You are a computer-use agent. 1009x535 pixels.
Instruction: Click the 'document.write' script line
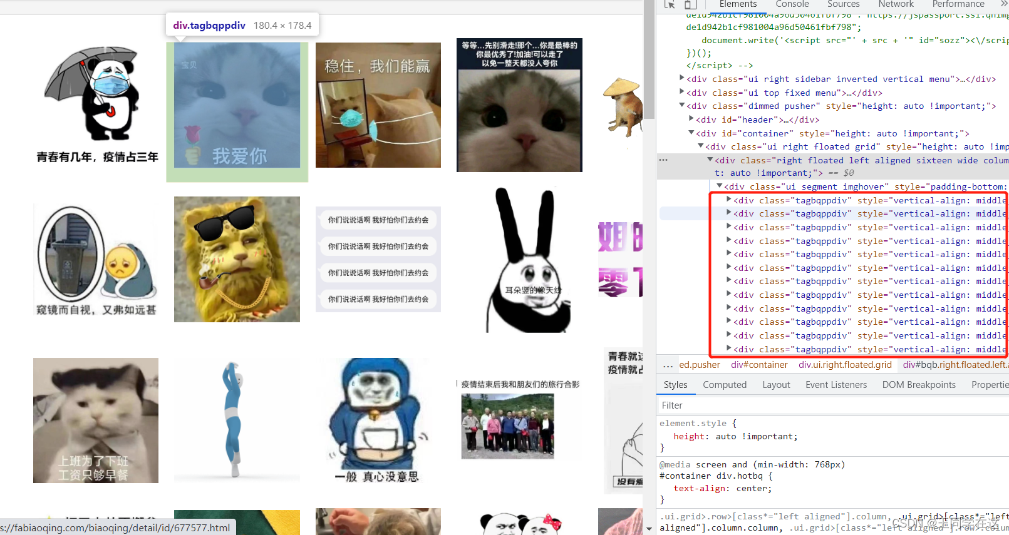(855, 40)
